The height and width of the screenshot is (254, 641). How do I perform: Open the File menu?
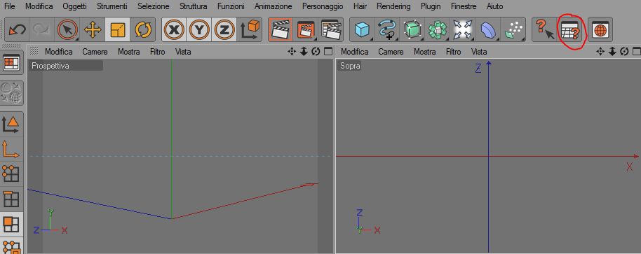tap(9, 6)
